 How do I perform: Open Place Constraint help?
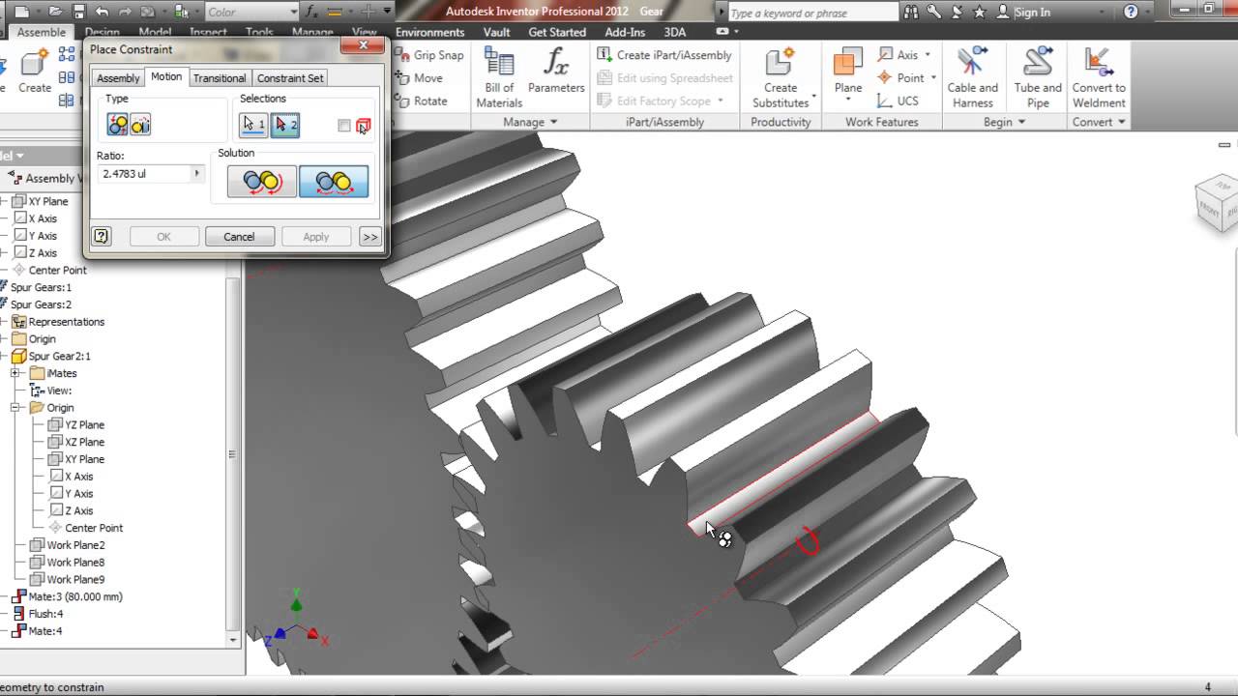pos(101,237)
